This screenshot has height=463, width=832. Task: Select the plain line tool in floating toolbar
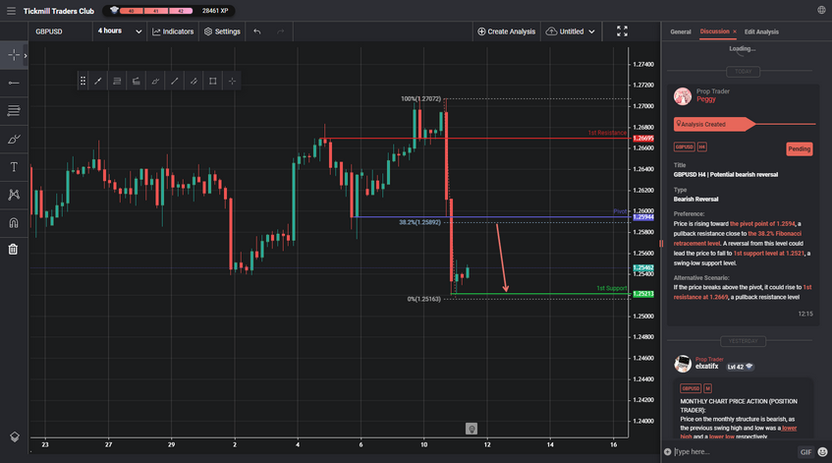[x=174, y=82]
